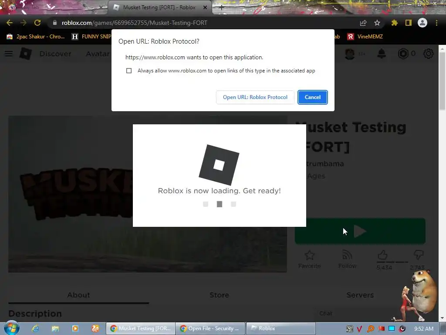Click the Roblox logo home icon
This screenshot has width=446, height=335.
[x=25, y=54]
